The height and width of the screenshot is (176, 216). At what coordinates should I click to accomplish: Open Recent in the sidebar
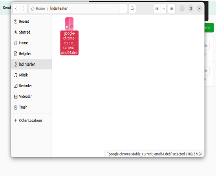tap(31, 22)
